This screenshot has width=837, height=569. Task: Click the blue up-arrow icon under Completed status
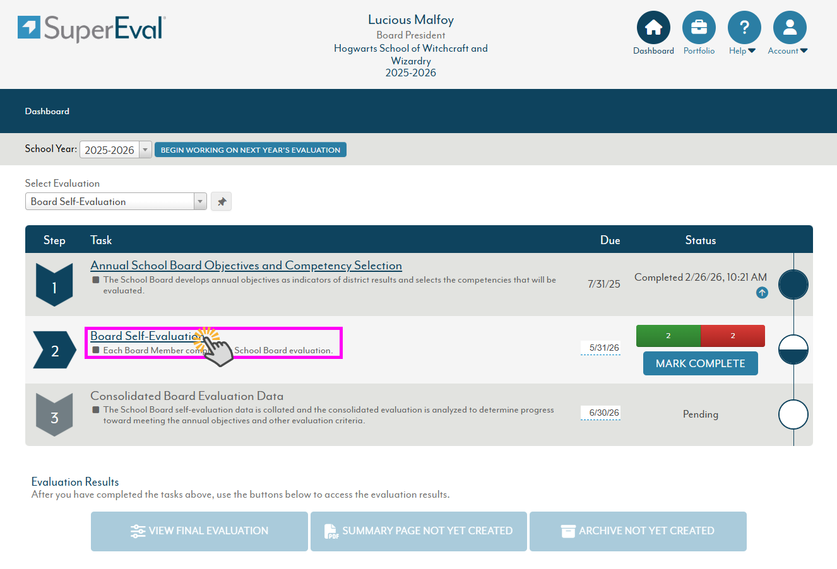(x=762, y=293)
